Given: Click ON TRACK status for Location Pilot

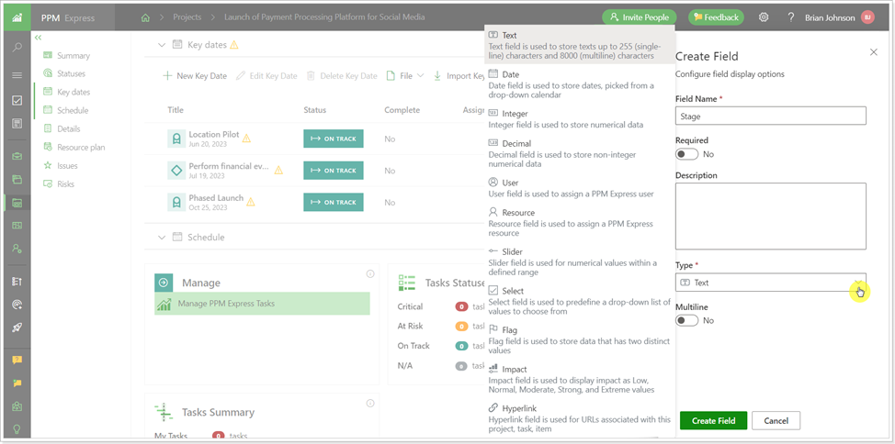Looking at the screenshot, I should point(334,139).
